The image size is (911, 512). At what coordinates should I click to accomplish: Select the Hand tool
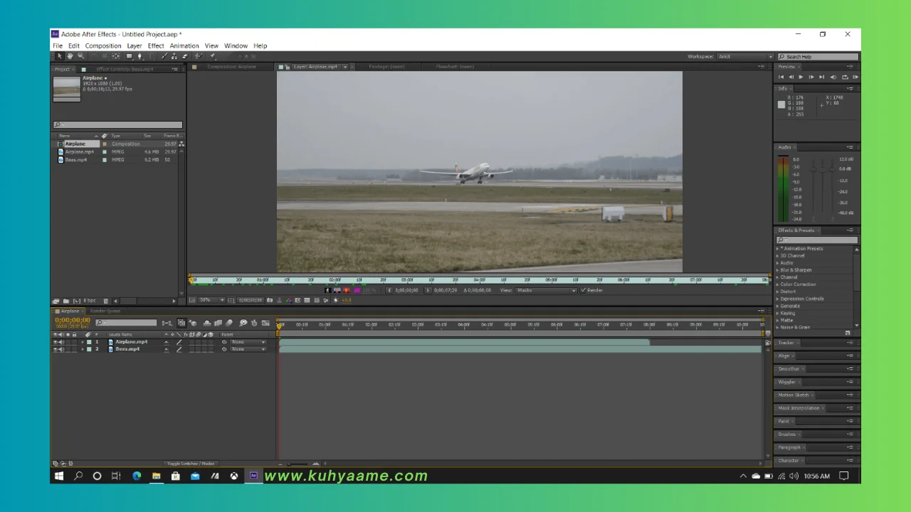click(70, 56)
